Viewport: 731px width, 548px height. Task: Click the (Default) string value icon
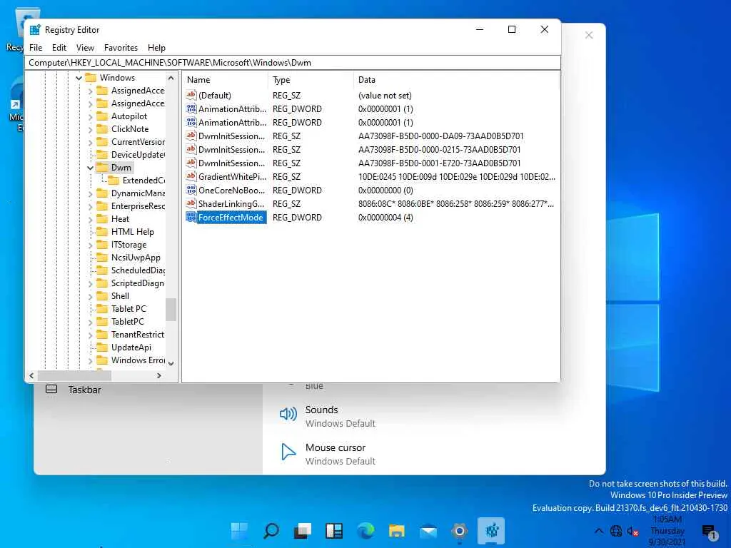191,96
